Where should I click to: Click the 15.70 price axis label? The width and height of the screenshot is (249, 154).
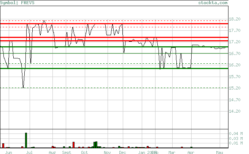coord(235,77)
